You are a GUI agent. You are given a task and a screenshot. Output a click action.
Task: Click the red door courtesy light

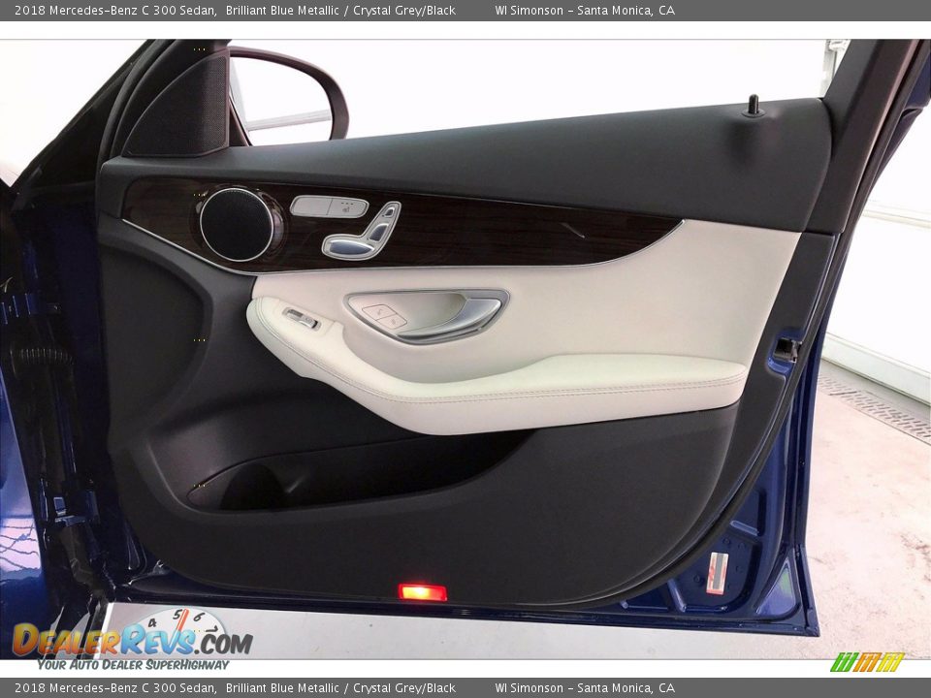point(423,591)
